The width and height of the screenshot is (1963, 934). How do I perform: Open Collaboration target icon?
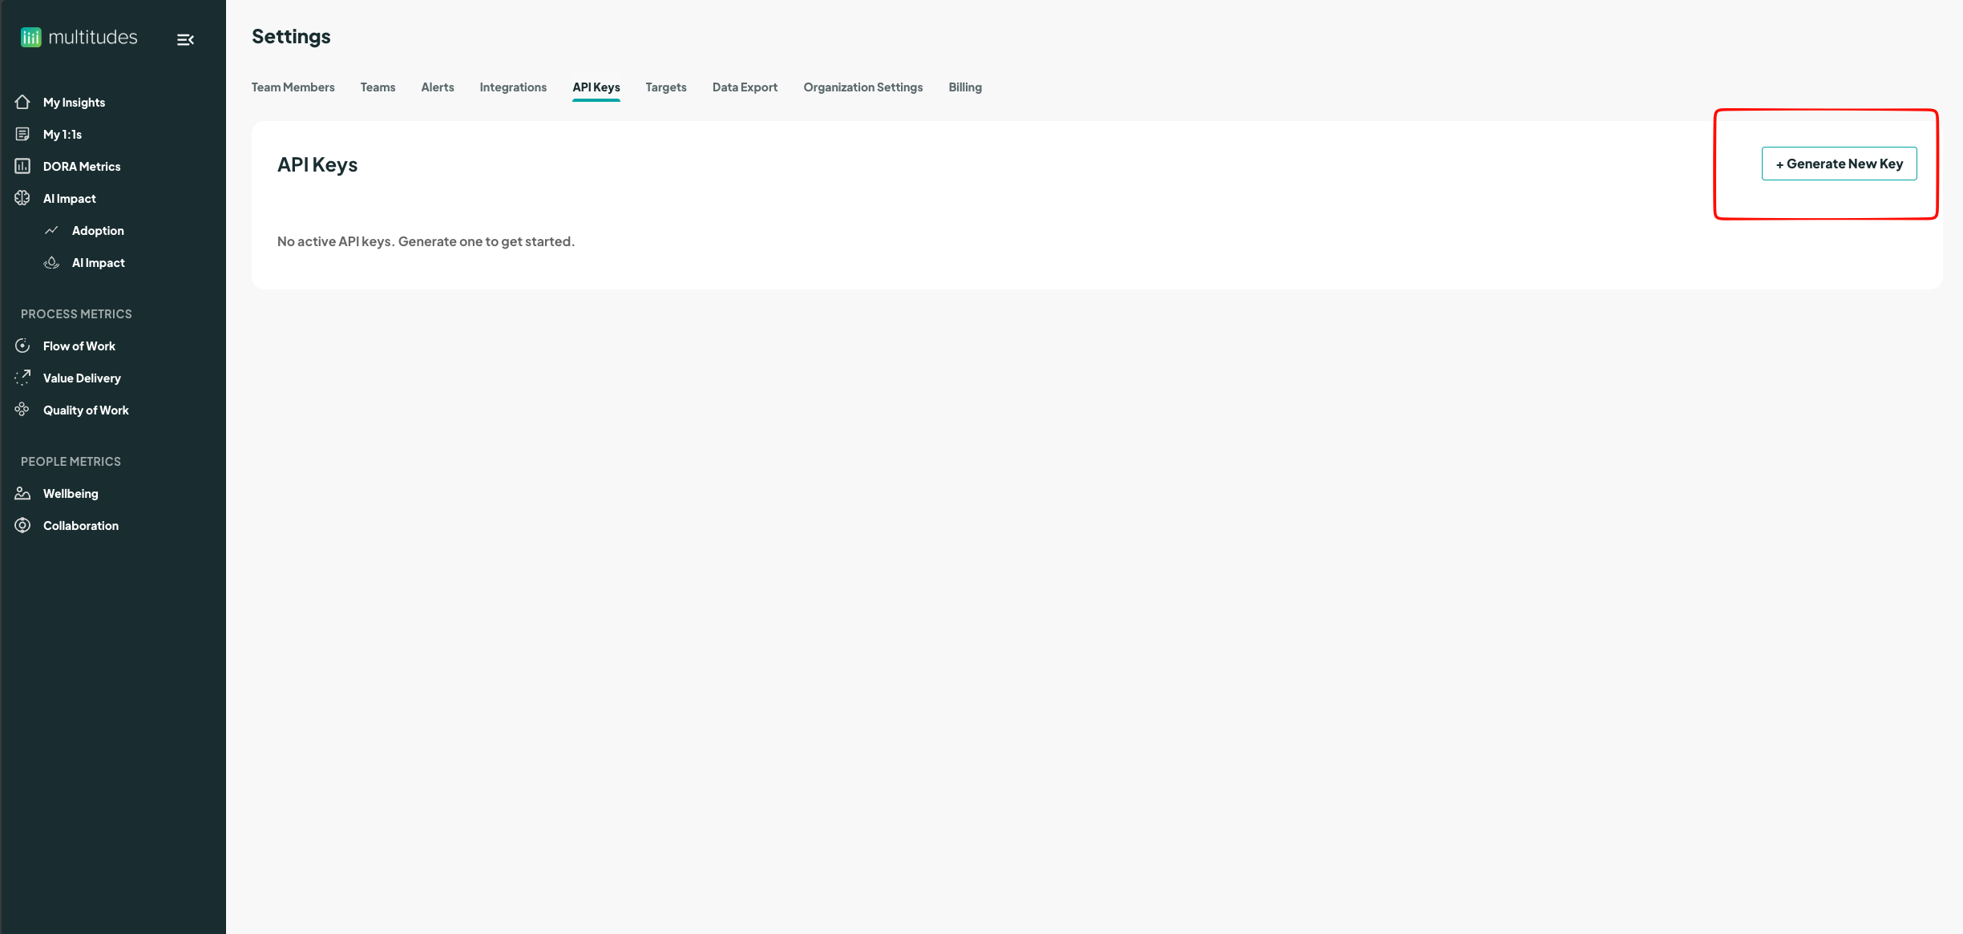click(x=22, y=525)
